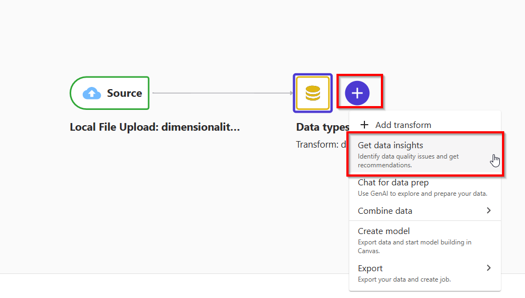
Task: Select the Export menu entry
Action: coord(370,268)
